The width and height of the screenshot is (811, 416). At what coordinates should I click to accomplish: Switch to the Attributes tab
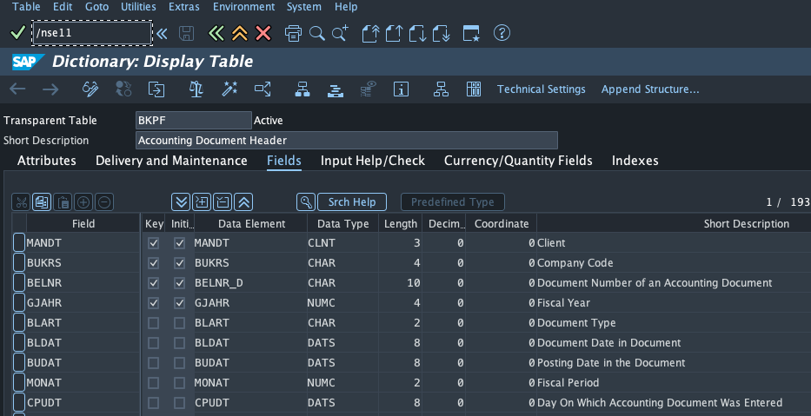pos(47,161)
